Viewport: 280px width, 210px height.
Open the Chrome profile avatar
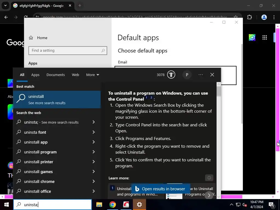click(x=264, y=17)
